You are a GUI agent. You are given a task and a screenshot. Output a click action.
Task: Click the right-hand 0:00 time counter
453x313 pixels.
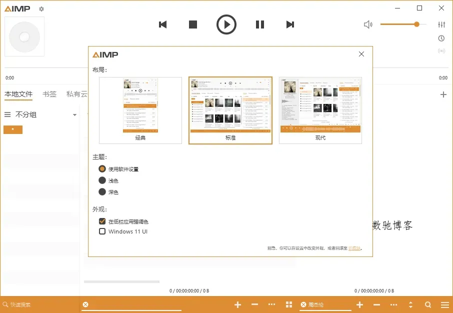tap(443, 77)
